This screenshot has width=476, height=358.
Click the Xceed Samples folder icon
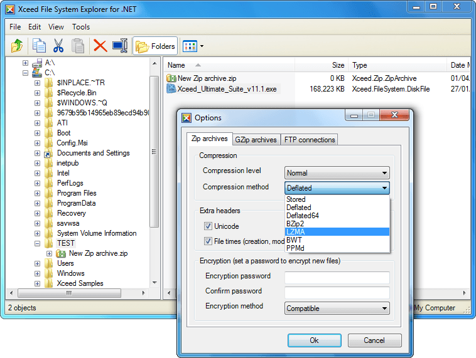point(48,283)
